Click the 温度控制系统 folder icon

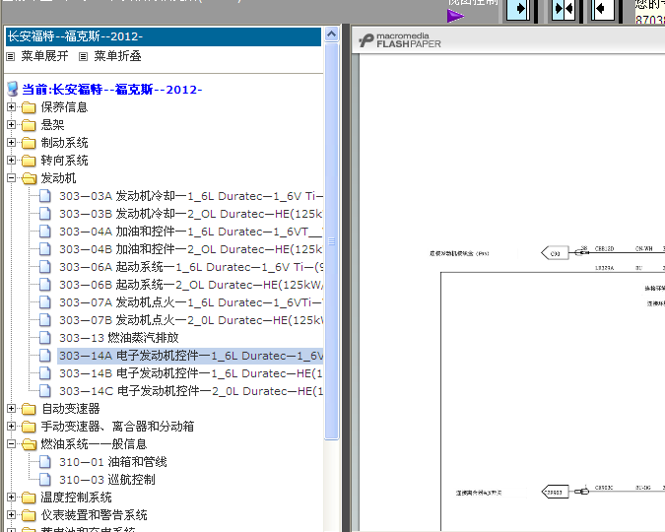[29, 498]
